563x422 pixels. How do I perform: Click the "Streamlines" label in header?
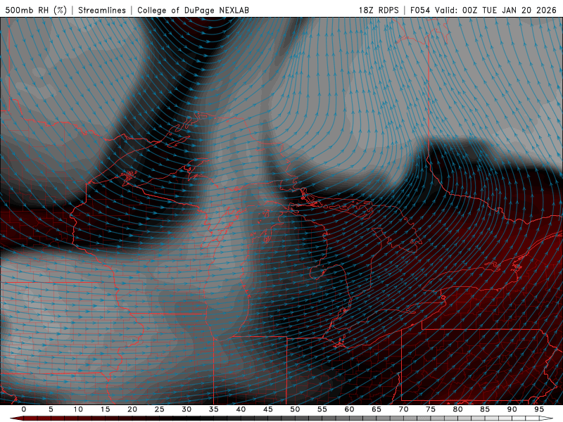click(x=102, y=10)
